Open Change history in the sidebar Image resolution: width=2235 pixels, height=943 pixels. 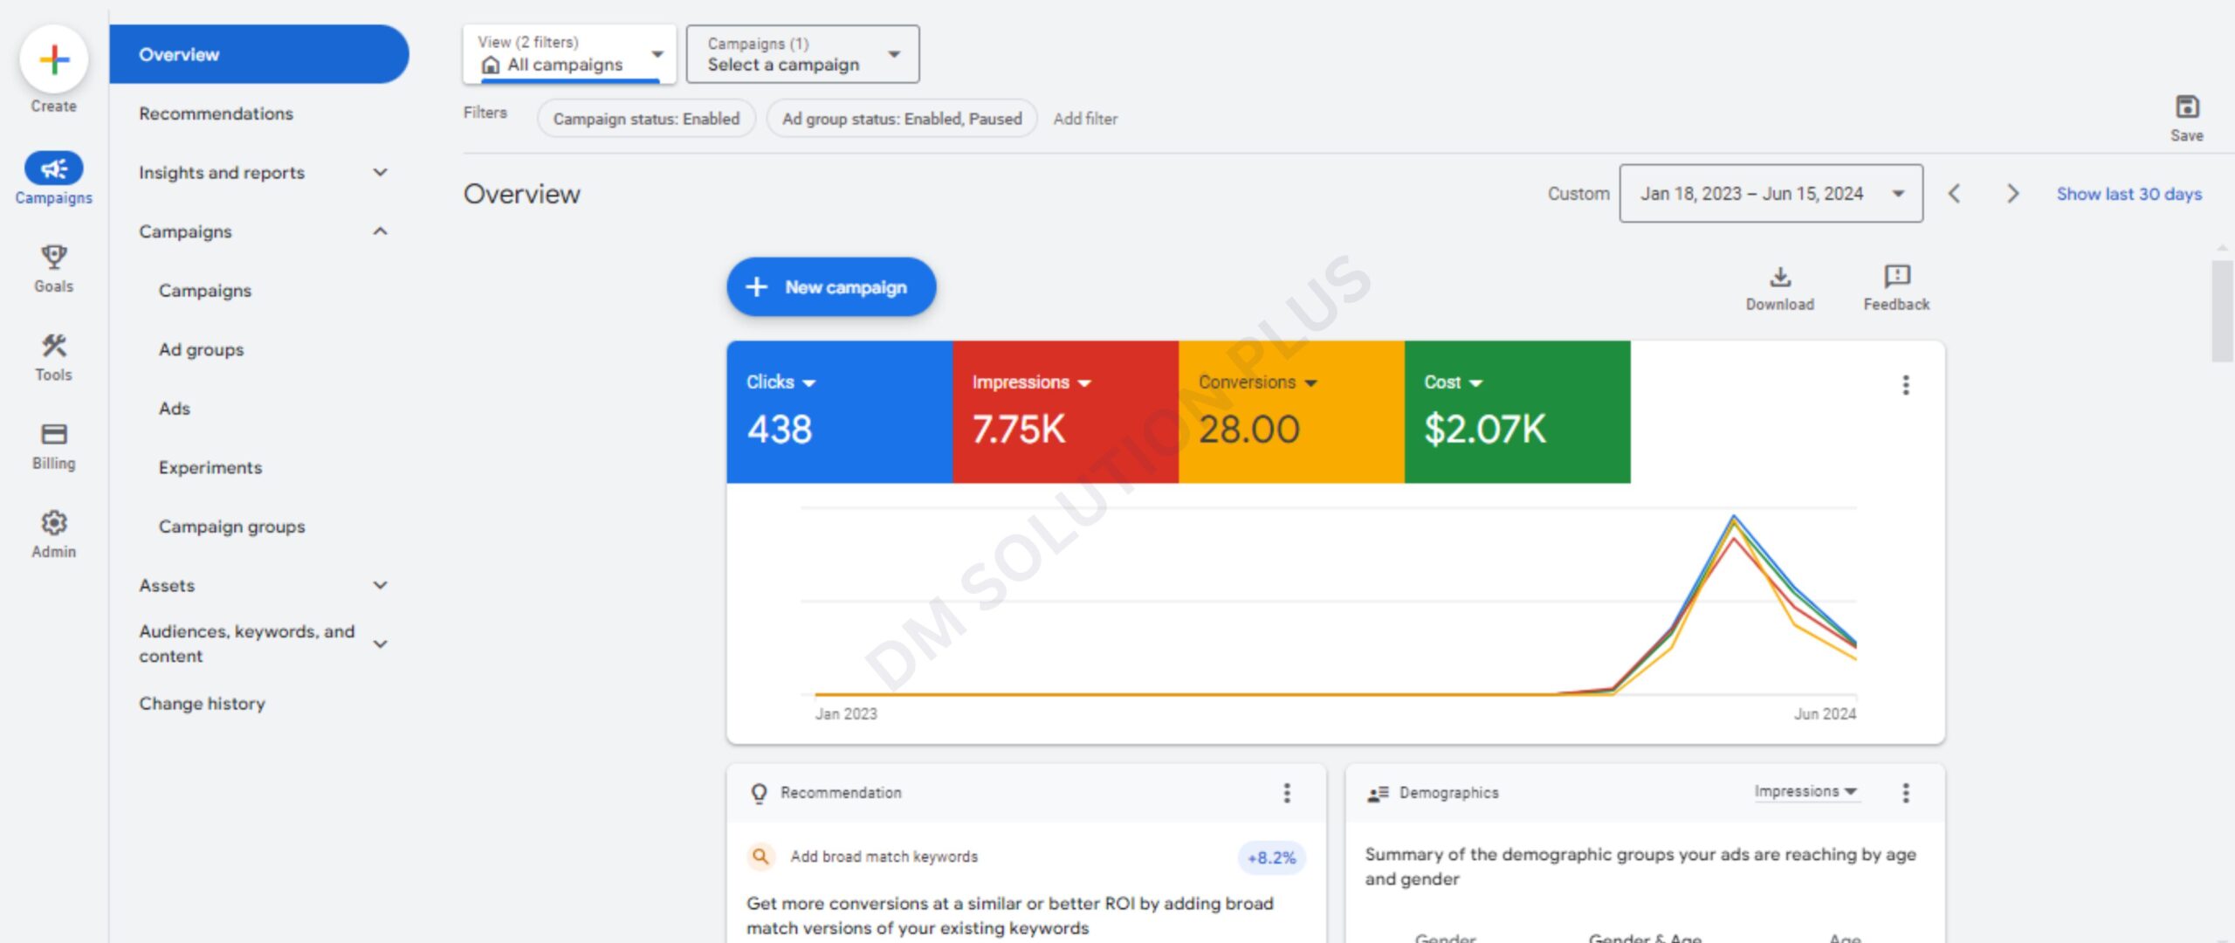pyautogui.click(x=203, y=704)
